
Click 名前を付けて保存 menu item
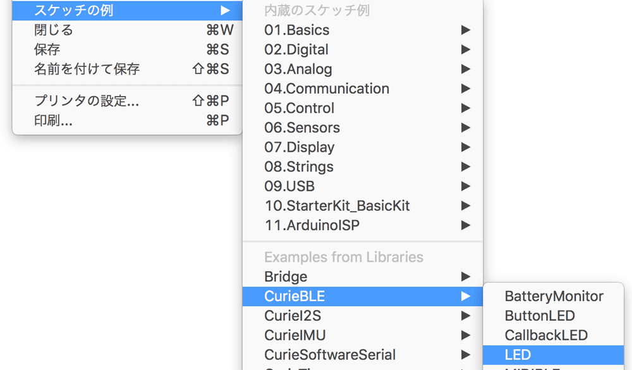coord(127,69)
